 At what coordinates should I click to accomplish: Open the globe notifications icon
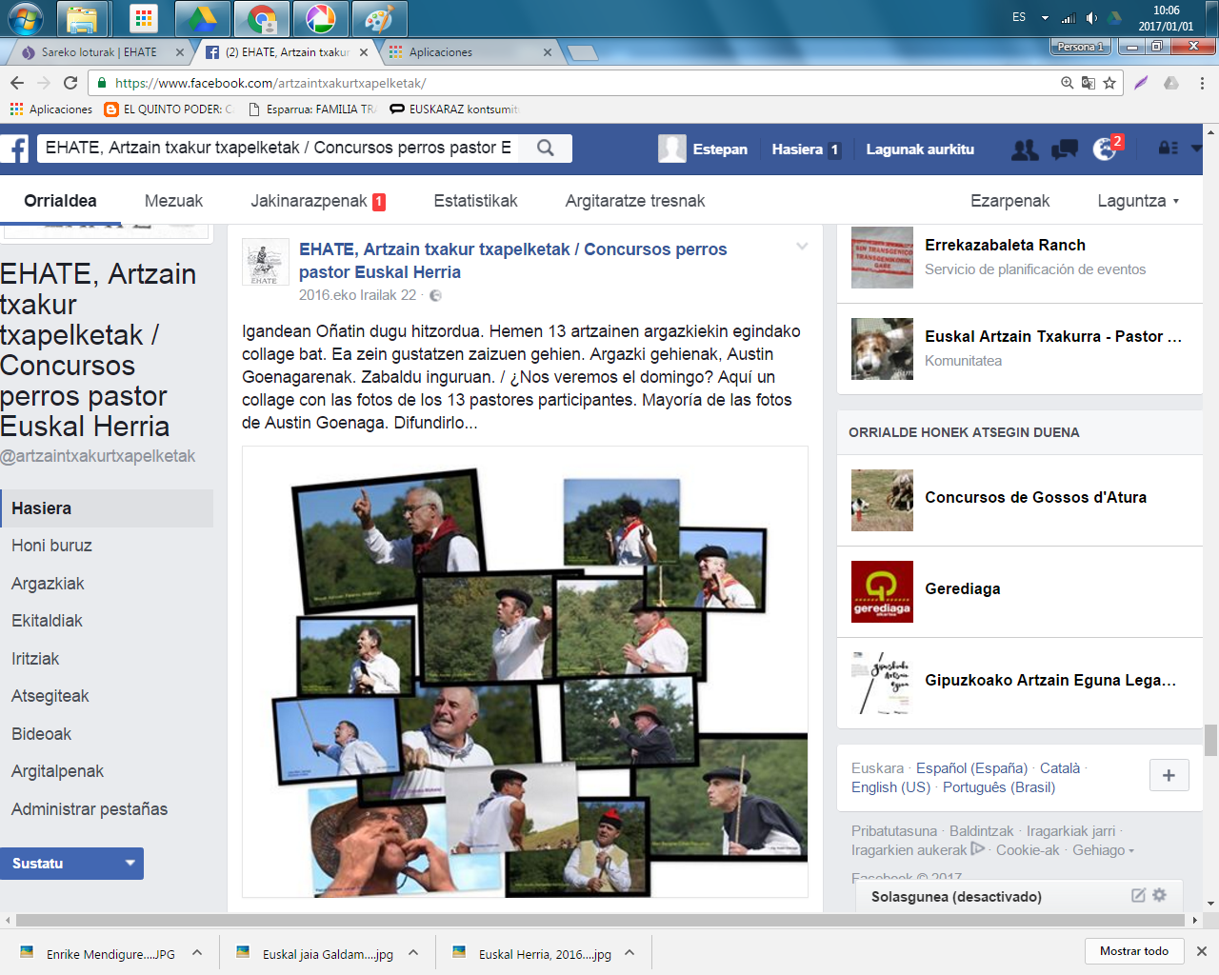[x=1105, y=149]
